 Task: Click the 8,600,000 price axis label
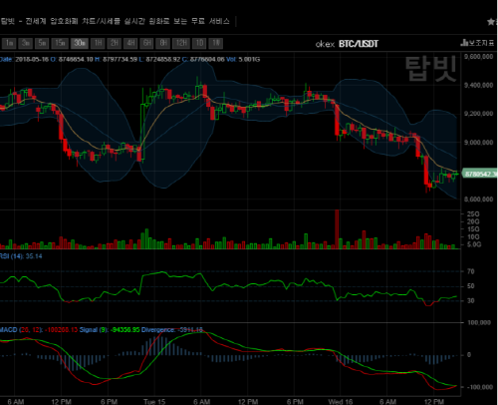pyautogui.click(x=478, y=200)
